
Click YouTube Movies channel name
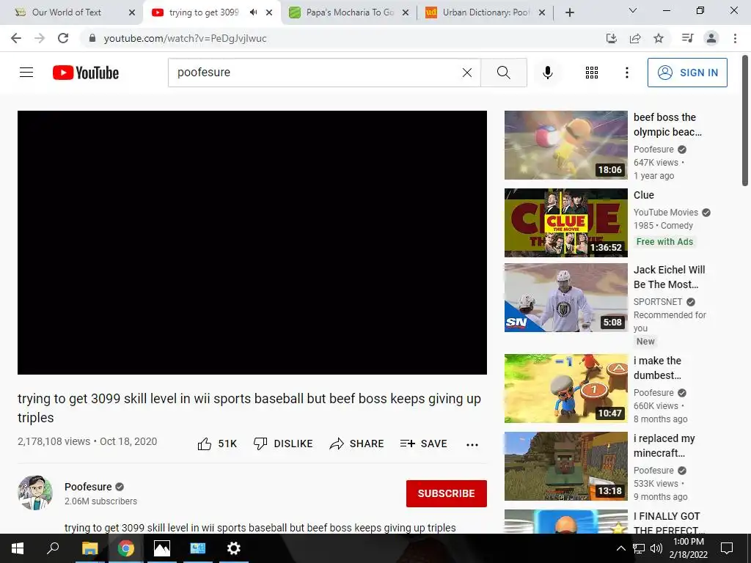(666, 213)
